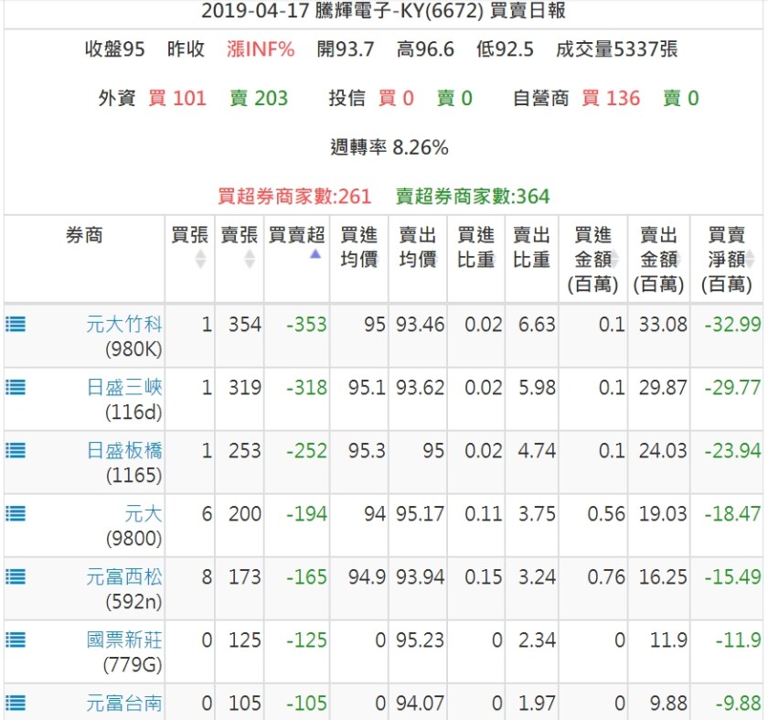
Task: Click the list icon next to 日盛板橋
Action: [16, 450]
